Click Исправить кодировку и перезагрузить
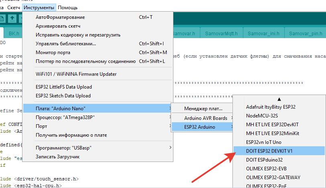Screen dimensions: 326x188 pos(98,35)
